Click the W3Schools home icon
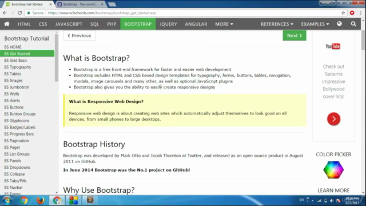Viewport: 366px width, 206px height. (7, 24)
